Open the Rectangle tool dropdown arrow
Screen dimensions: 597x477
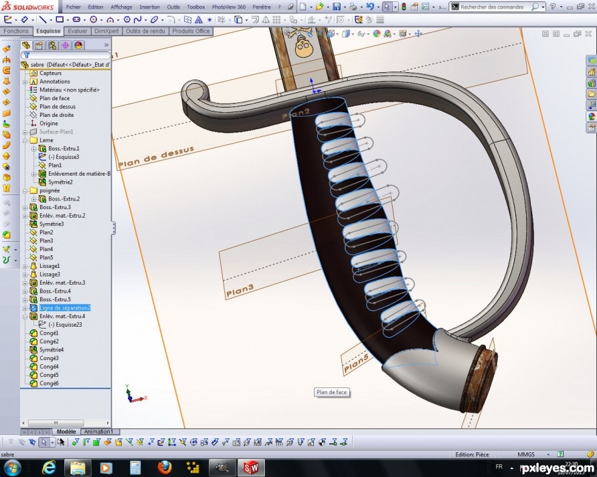point(67,20)
